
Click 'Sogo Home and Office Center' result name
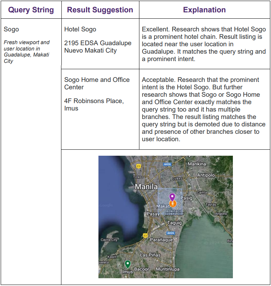click(x=97, y=83)
